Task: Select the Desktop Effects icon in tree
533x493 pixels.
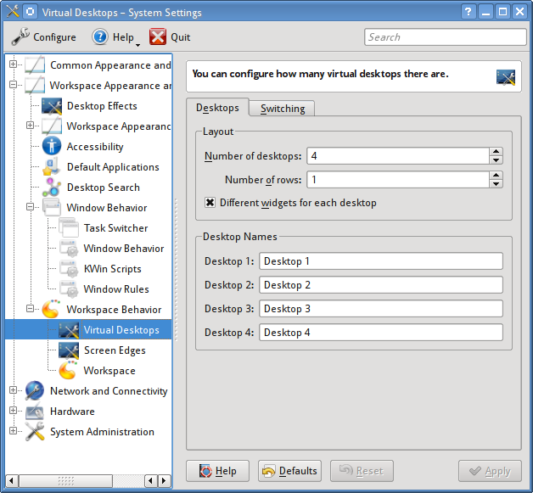Action: 52,106
